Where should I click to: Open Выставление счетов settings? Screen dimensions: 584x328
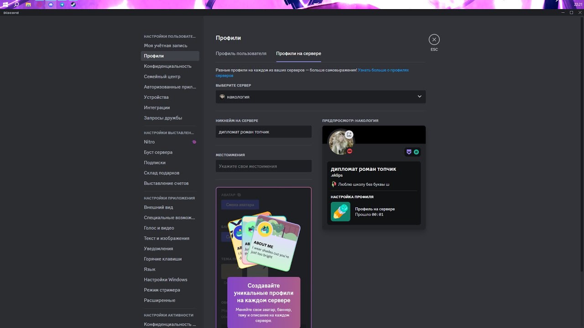[x=170, y=183]
